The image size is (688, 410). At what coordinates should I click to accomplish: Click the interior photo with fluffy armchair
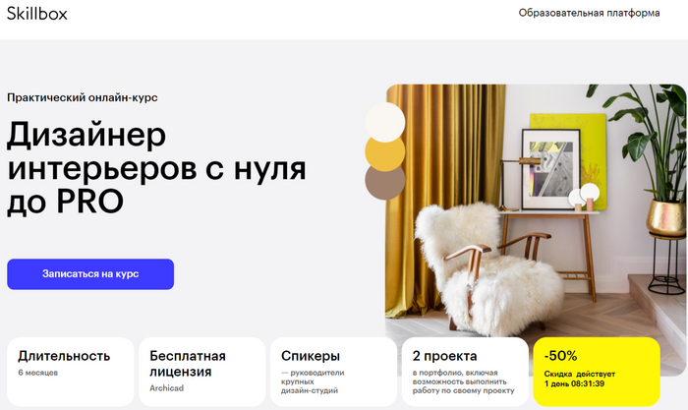tap(537, 210)
